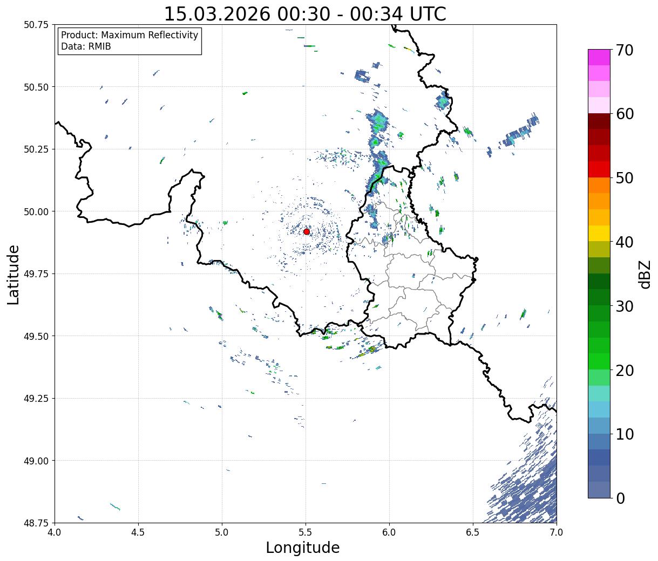Click the colorbar tick label 20
This screenshot has height=561, width=658.
pyautogui.click(x=625, y=370)
